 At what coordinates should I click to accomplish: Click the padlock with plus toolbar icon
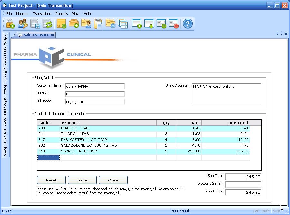(10, 24)
